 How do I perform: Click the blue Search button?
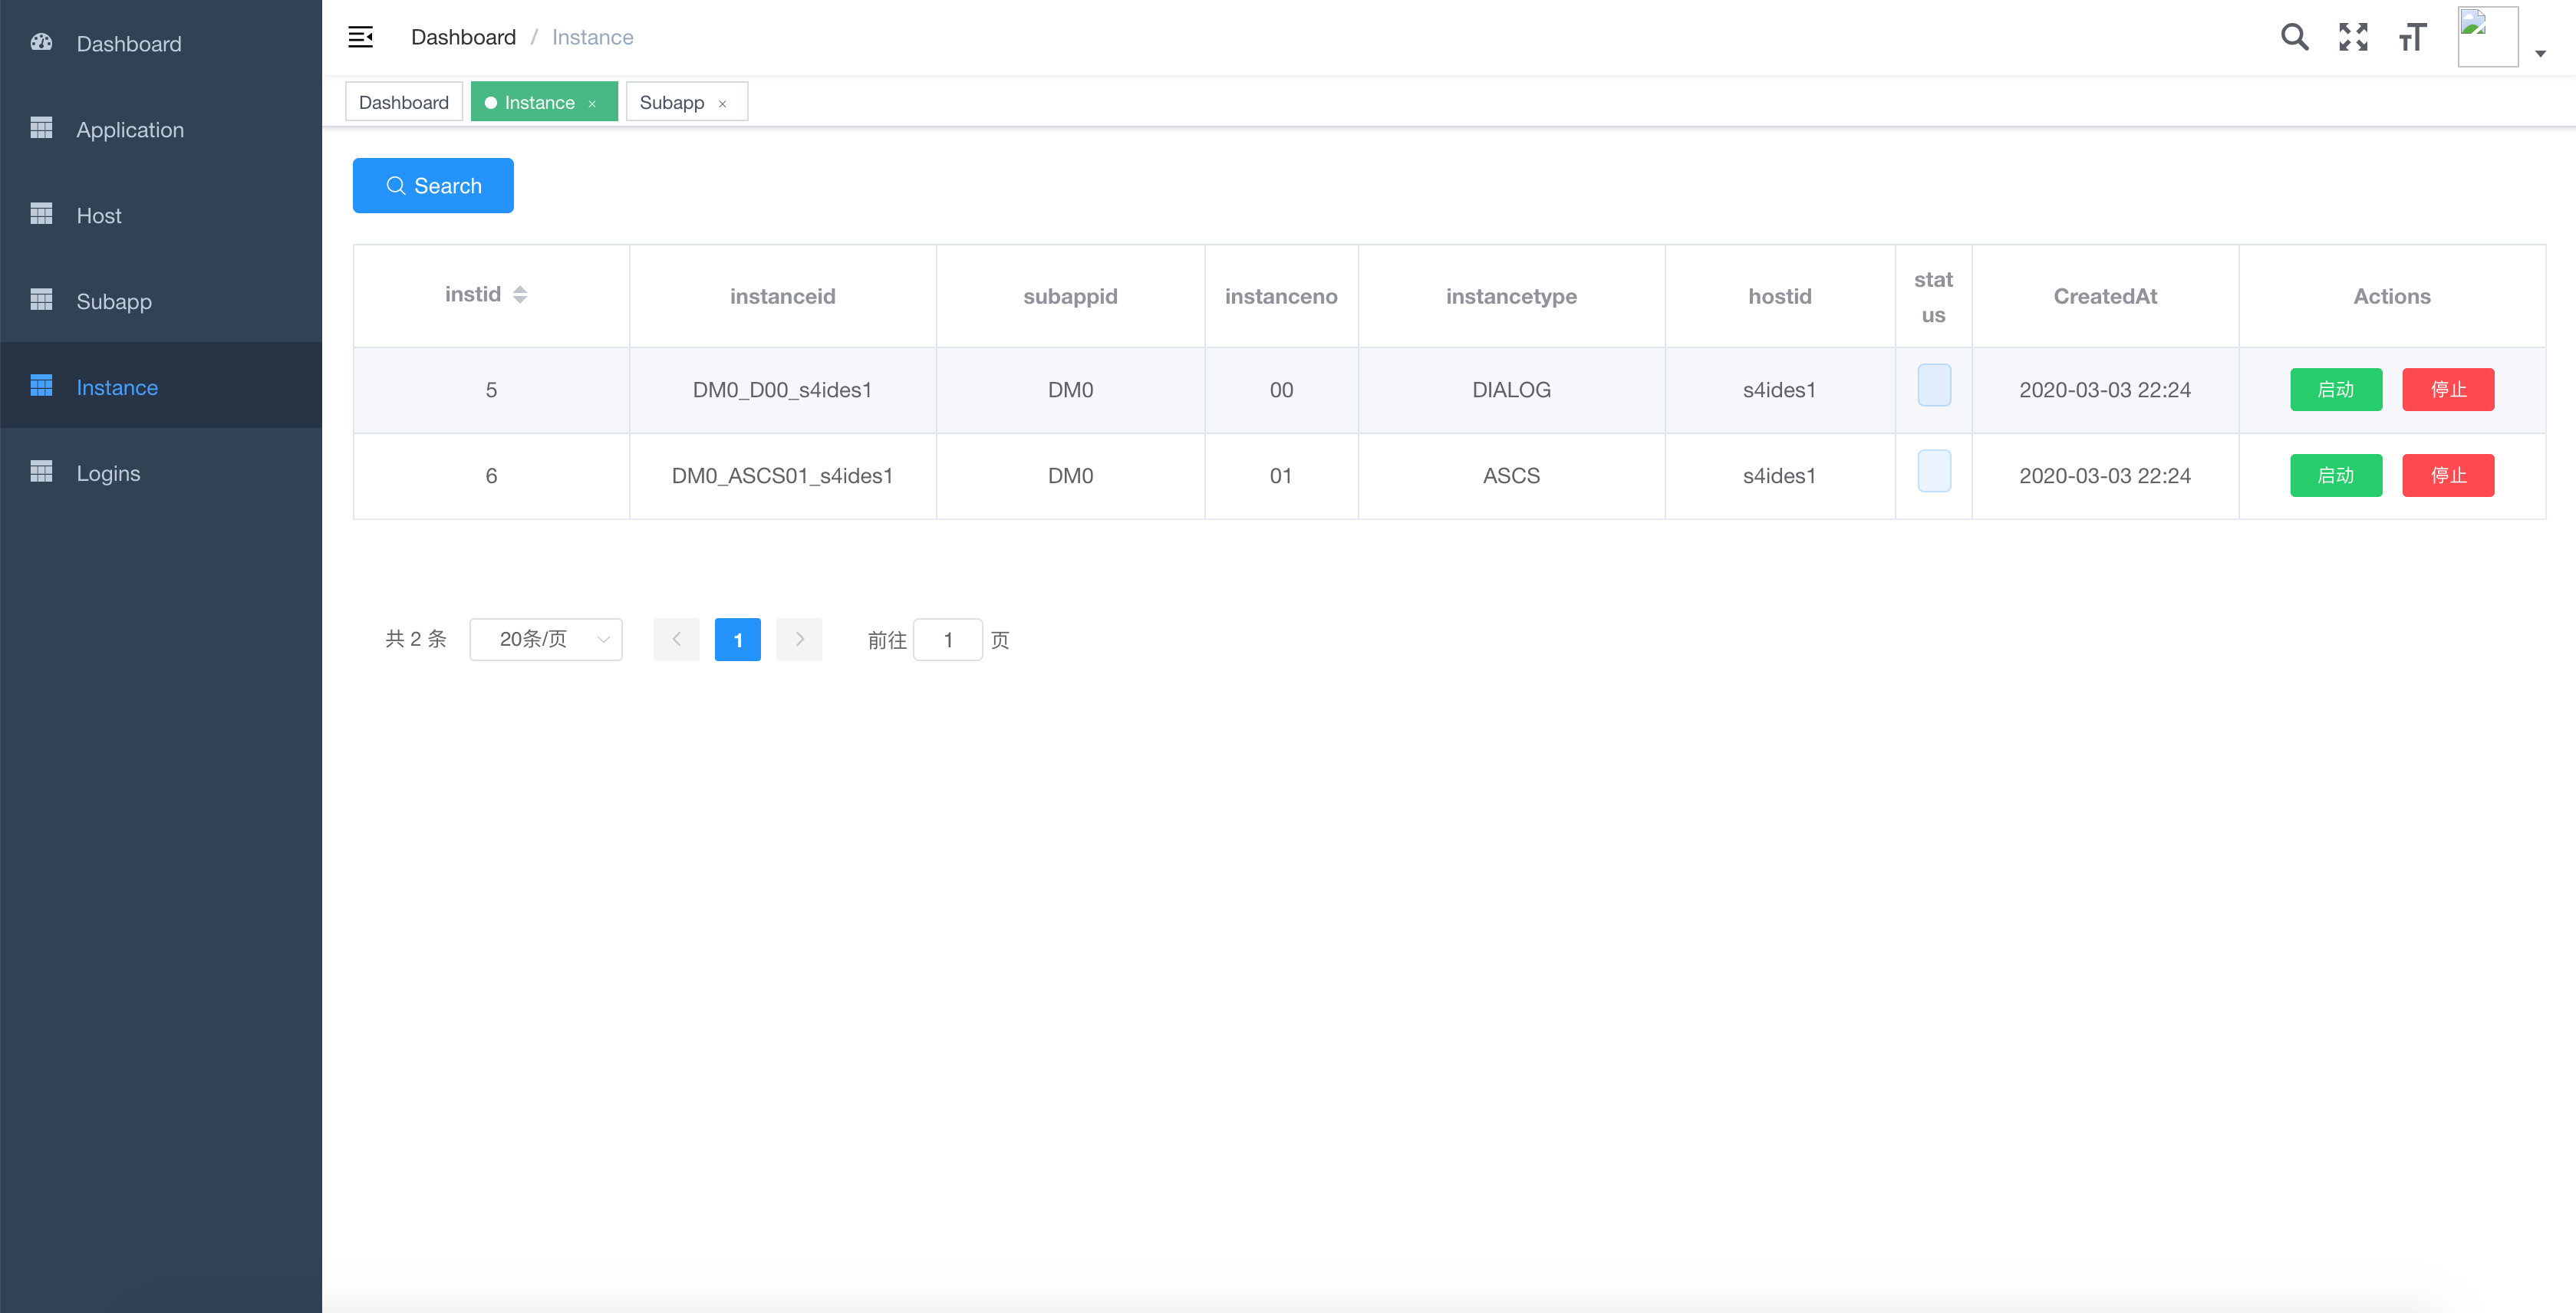[433, 186]
